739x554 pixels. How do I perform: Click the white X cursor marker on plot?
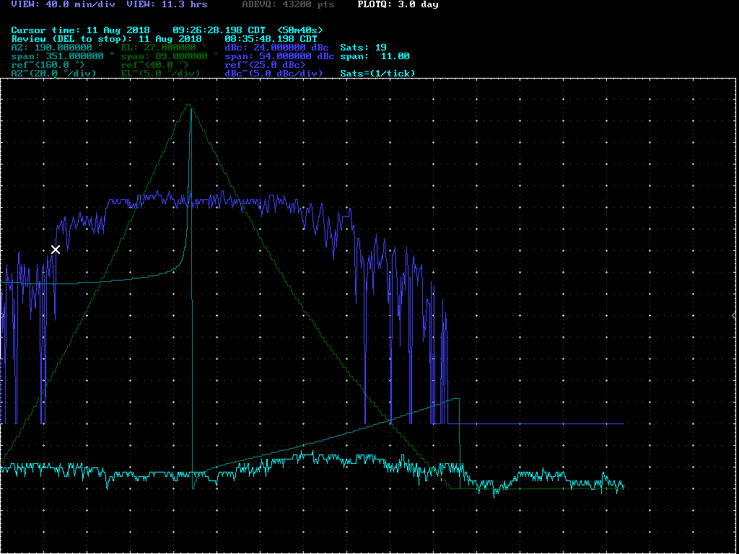click(x=56, y=250)
